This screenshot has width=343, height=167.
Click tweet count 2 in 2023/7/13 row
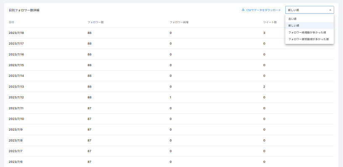(264, 87)
